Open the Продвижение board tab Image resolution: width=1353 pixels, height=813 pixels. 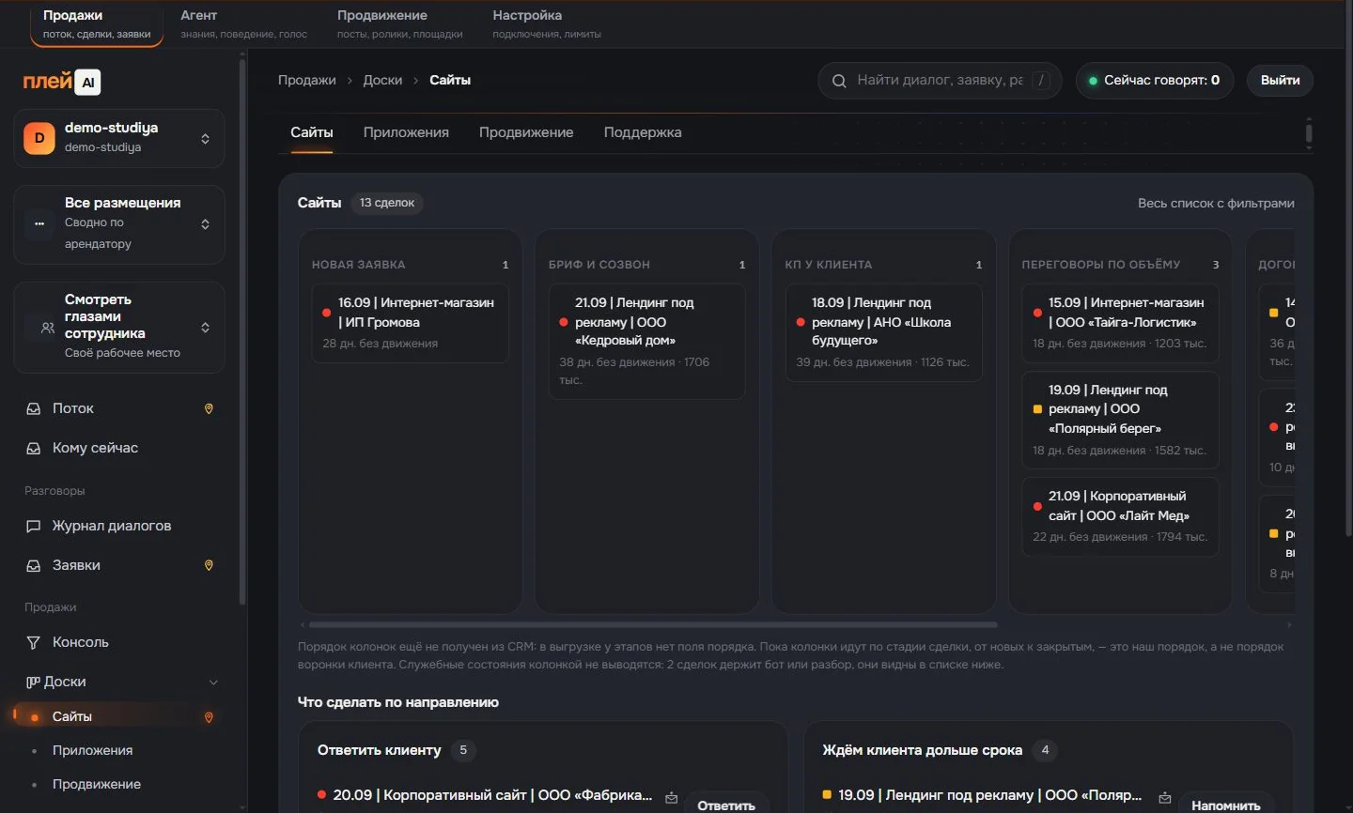(526, 132)
